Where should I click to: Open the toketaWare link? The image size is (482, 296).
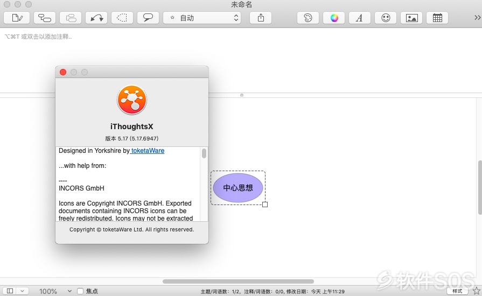148,151
